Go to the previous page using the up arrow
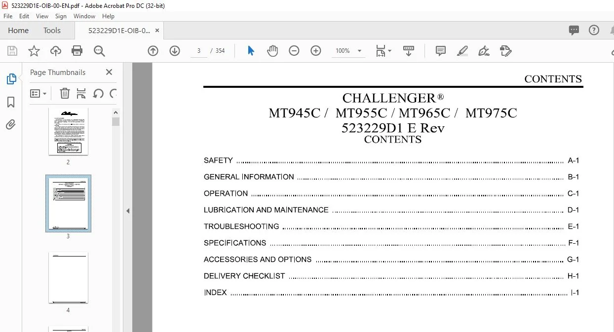Screen dimensions: 614x332 (x=153, y=51)
